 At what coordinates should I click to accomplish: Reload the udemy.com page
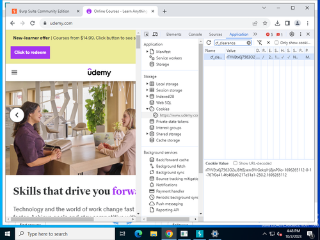[x=33, y=23]
